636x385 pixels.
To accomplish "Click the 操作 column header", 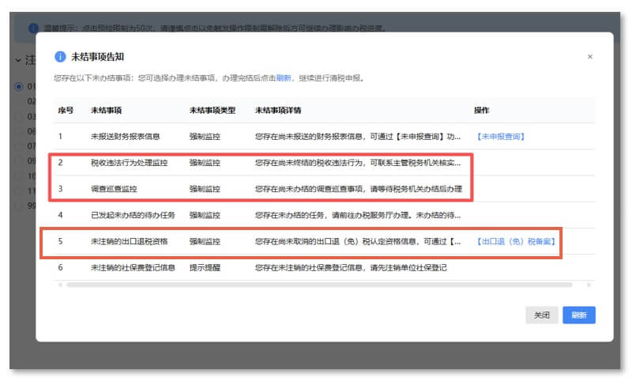I will [x=481, y=111].
